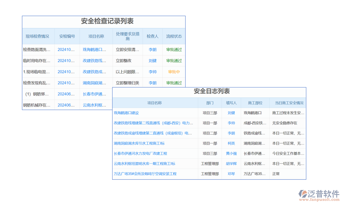Select 黄小强 in the 填写人 column

click(231, 153)
